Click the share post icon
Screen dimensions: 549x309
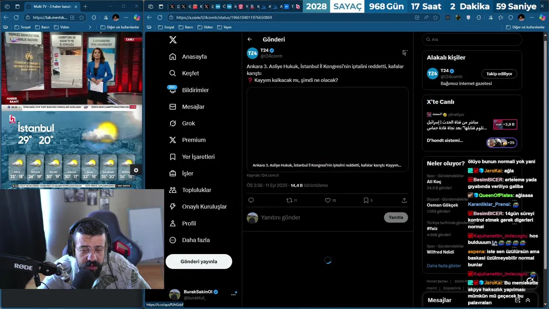pos(404,200)
